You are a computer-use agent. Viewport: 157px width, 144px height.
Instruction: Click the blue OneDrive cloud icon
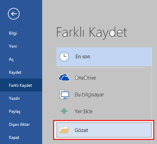[x=64, y=77]
